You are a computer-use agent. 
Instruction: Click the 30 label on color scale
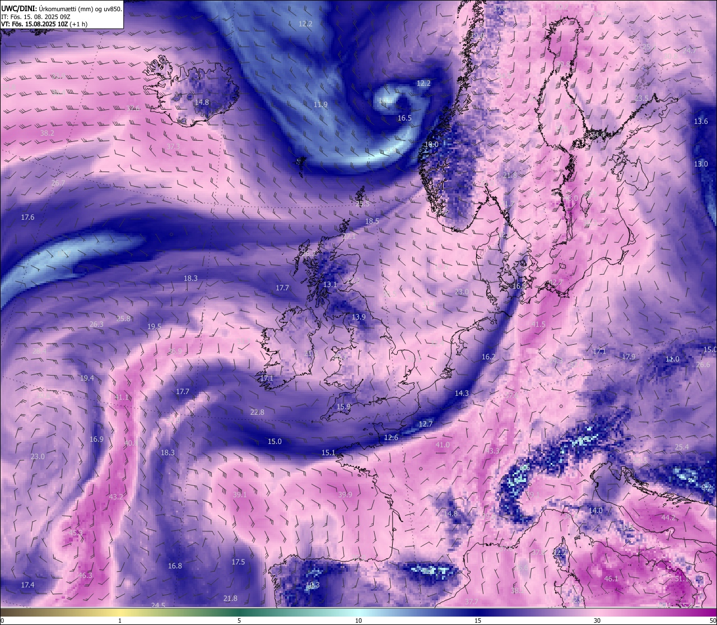pos(597,621)
